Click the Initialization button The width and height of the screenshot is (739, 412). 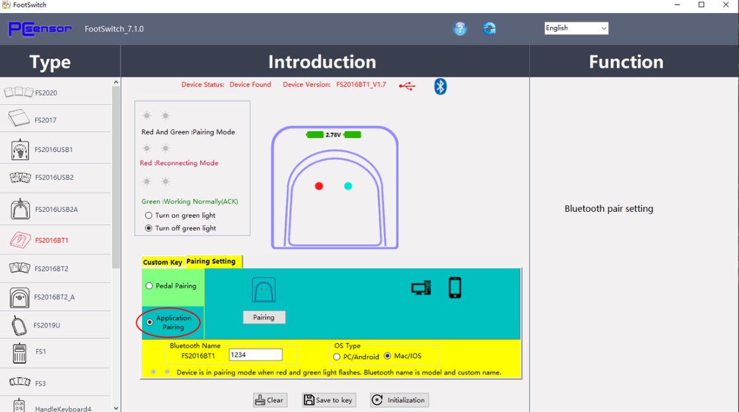399,400
